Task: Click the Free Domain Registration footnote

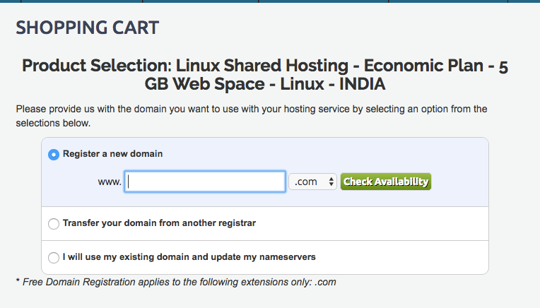Action: coord(175,282)
